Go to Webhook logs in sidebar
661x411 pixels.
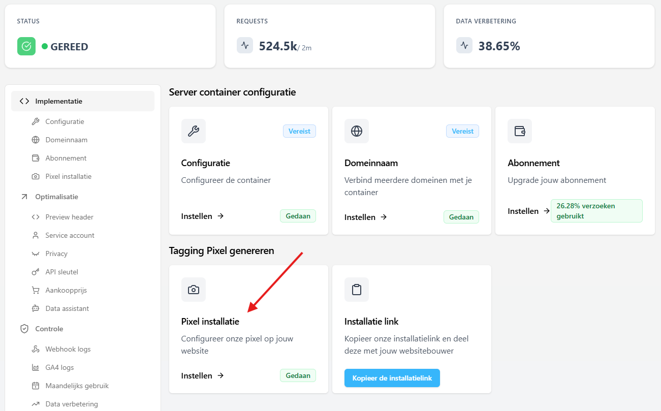68,349
